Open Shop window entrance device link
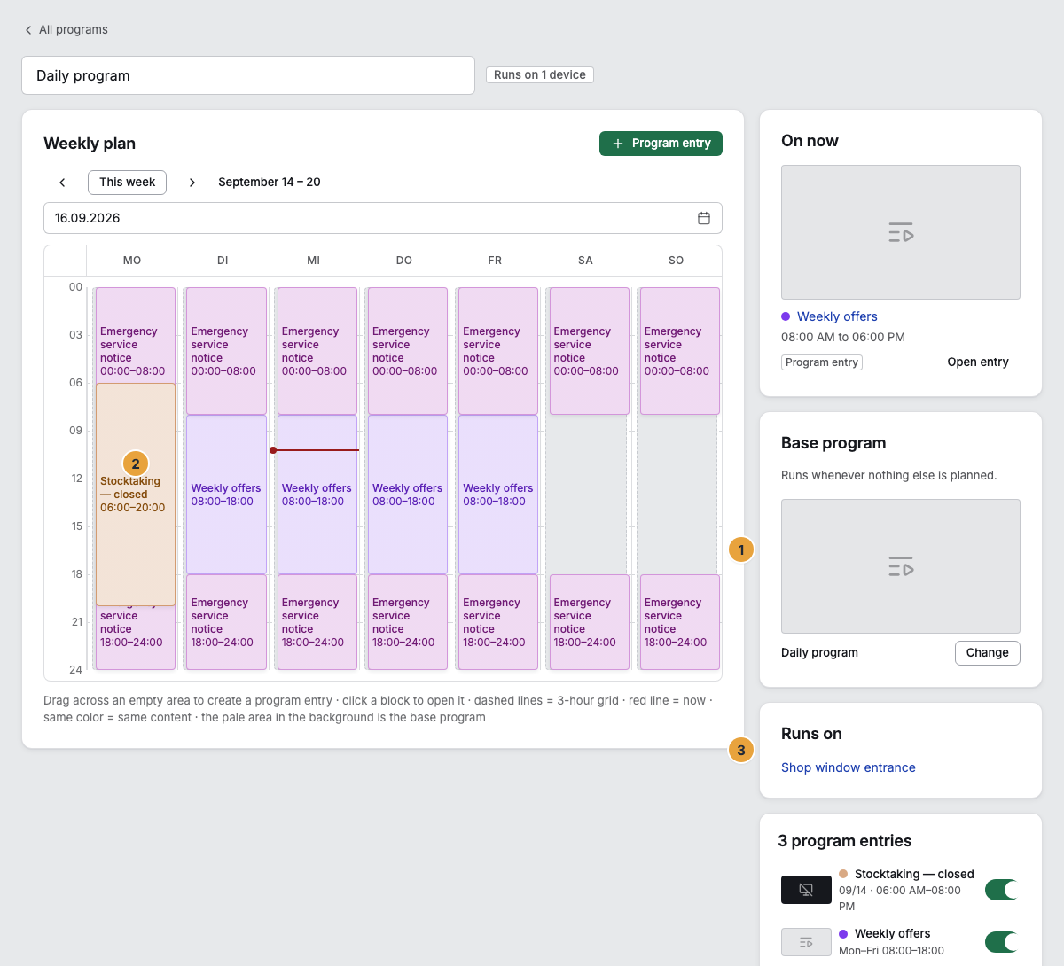Viewport: 1064px width, 966px height. (x=849, y=767)
